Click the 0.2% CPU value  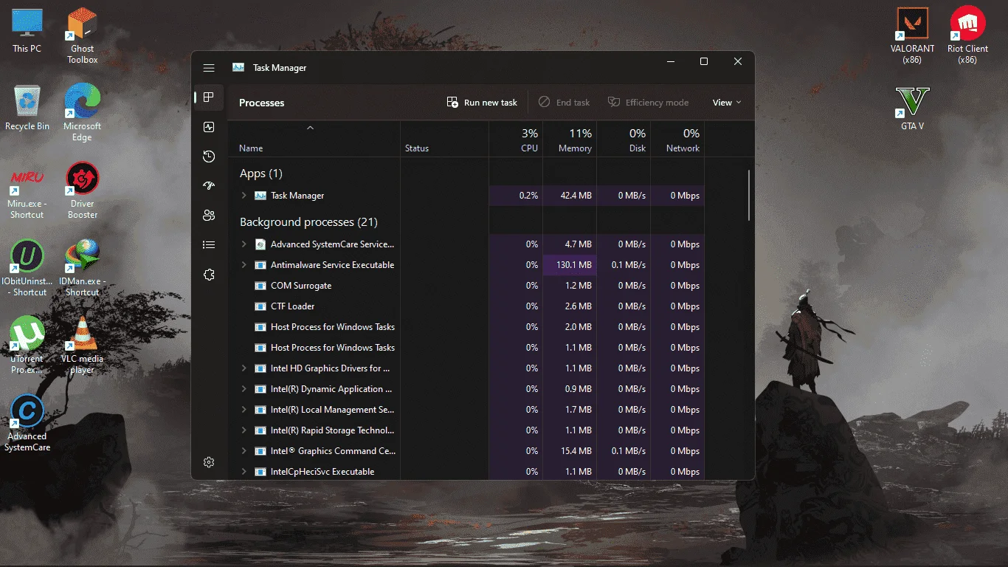(x=528, y=196)
